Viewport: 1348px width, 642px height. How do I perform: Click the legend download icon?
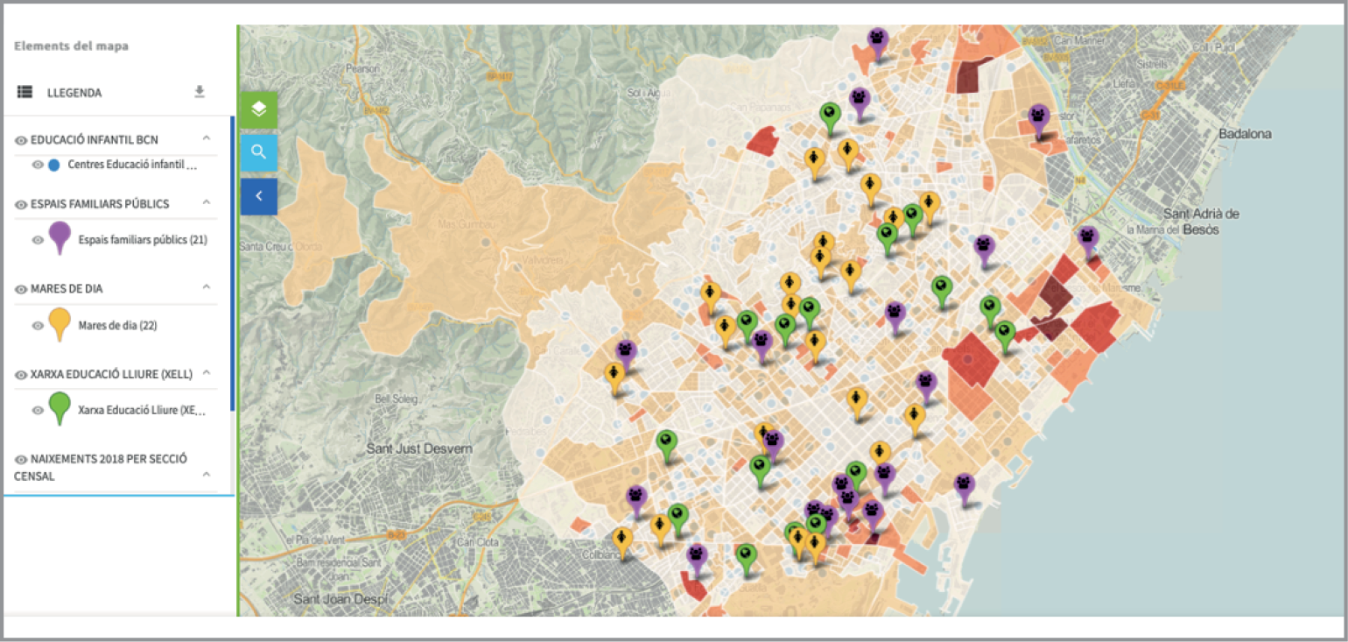click(200, 92)
